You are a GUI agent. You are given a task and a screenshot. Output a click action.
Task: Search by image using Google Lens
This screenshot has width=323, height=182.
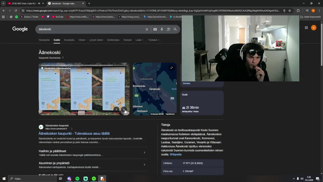coord(169,29)
